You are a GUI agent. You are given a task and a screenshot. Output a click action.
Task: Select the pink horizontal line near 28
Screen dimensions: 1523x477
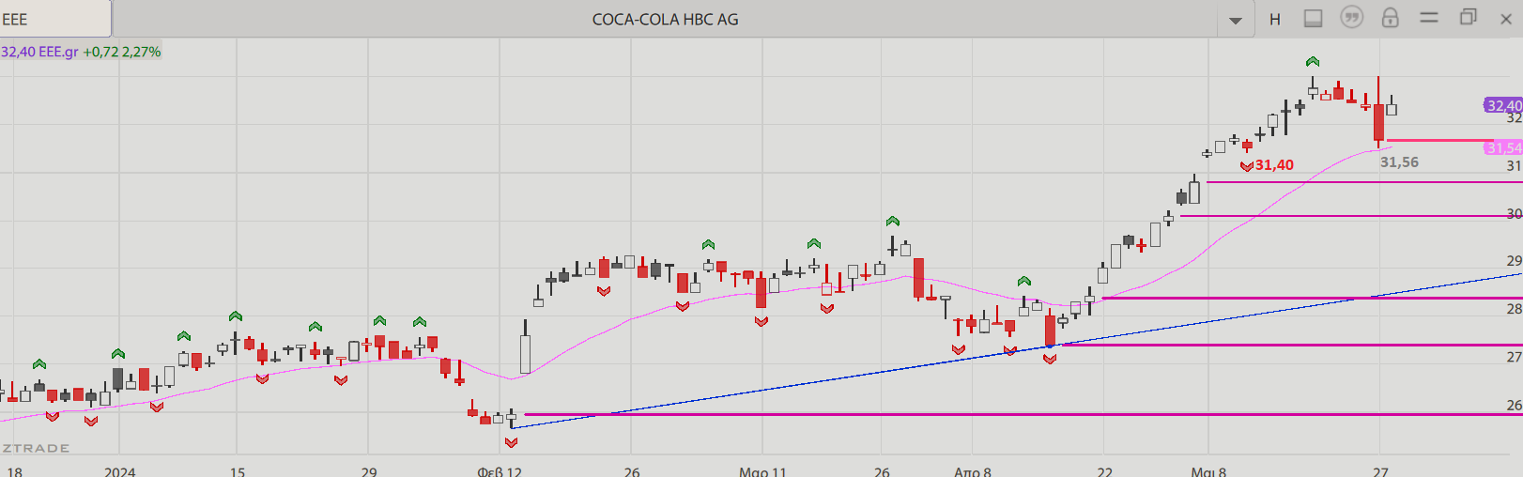[1312, 298]
